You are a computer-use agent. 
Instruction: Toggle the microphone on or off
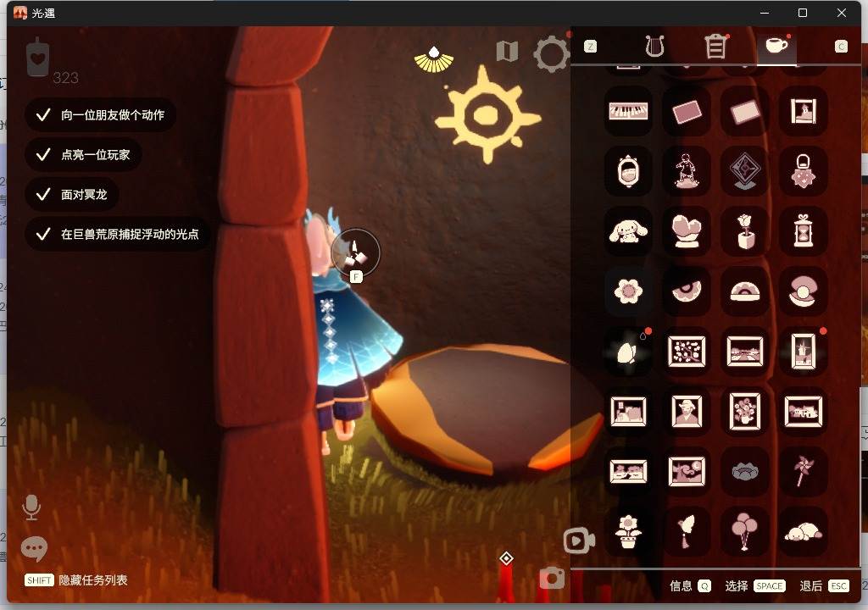(x=31, y=507)
